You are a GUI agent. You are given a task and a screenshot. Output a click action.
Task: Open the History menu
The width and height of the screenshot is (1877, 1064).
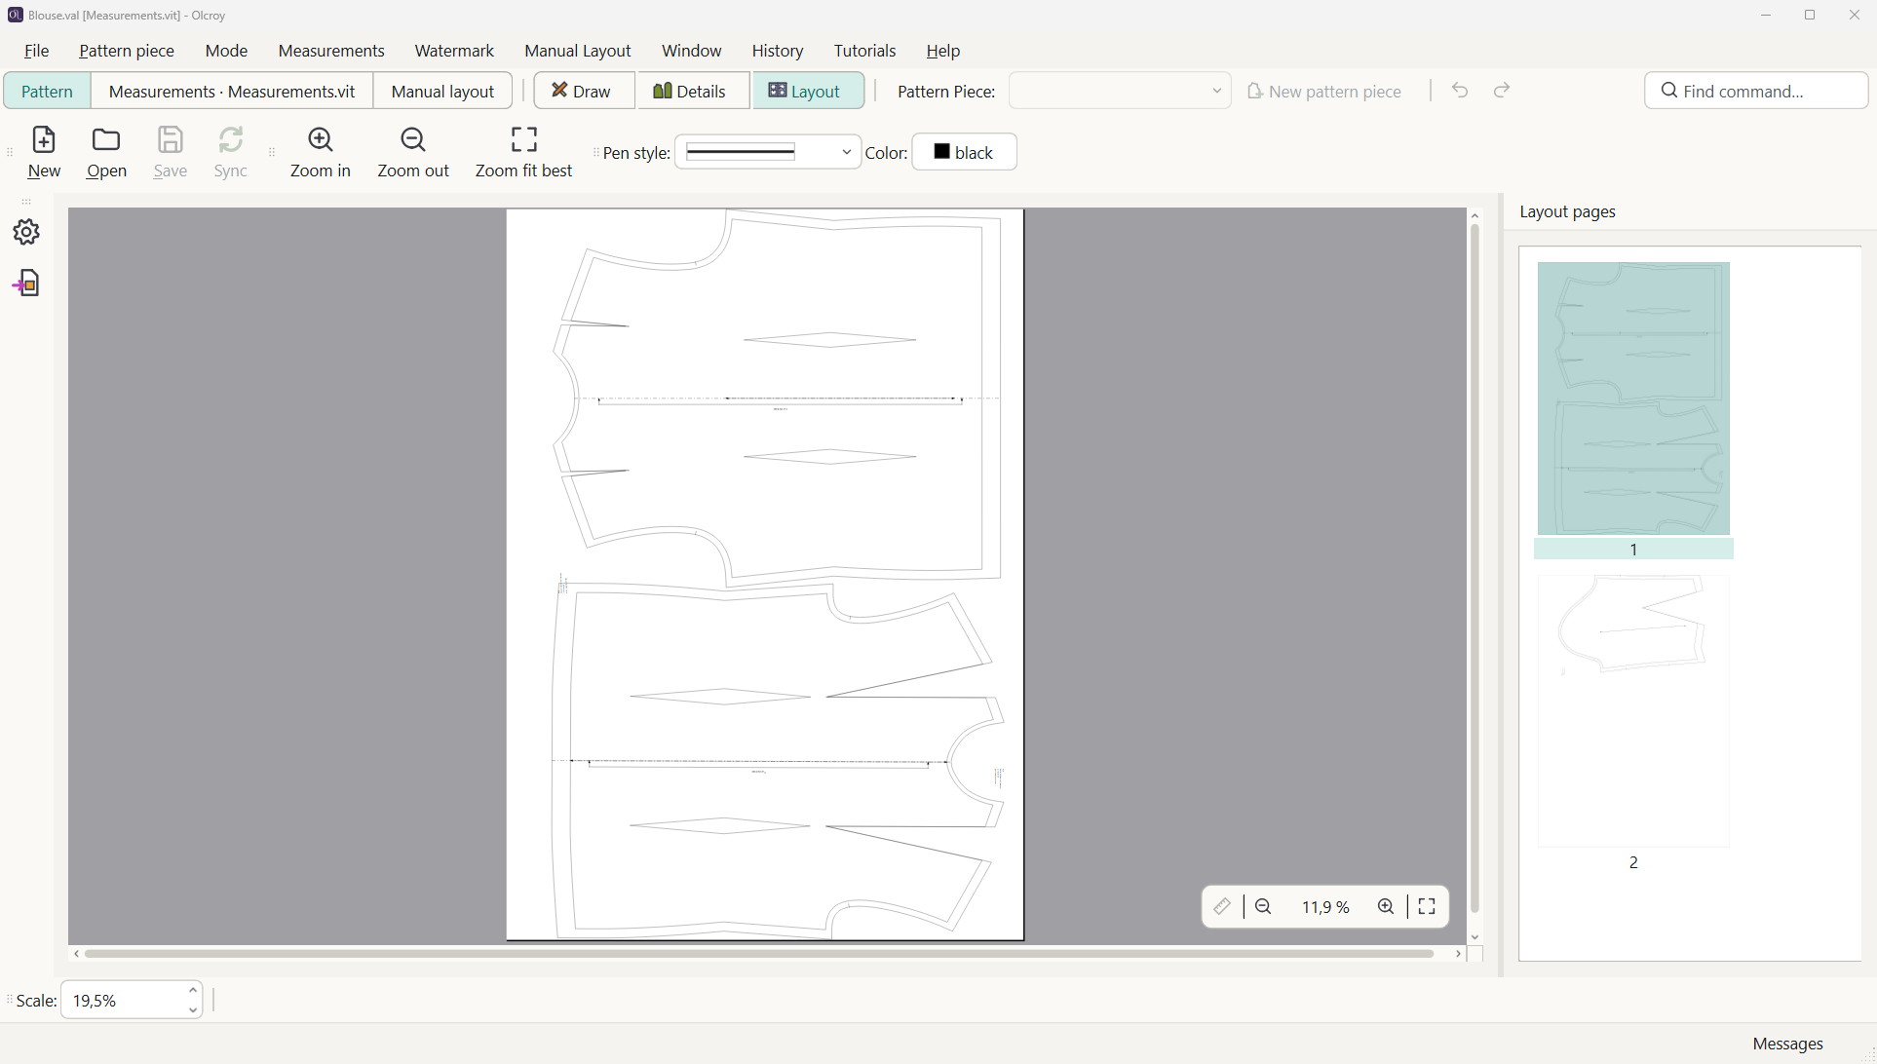[x=778, y=51]
